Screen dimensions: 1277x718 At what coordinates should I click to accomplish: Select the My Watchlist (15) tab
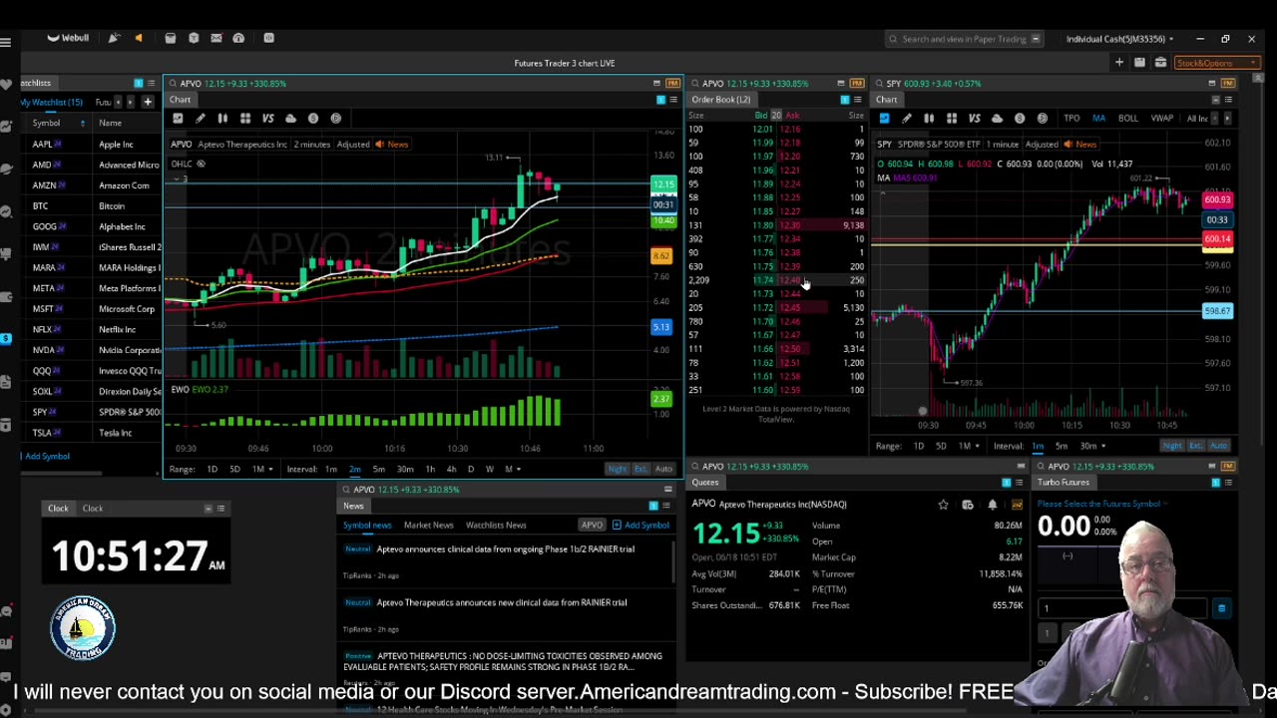coord(52,102)
